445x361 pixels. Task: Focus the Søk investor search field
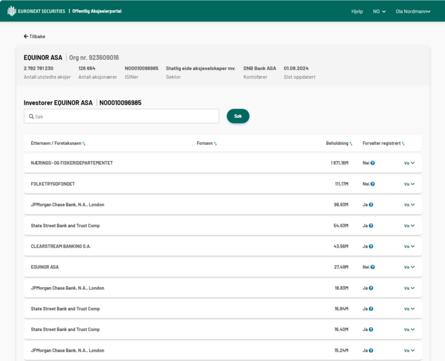click(x=121, y=116)
